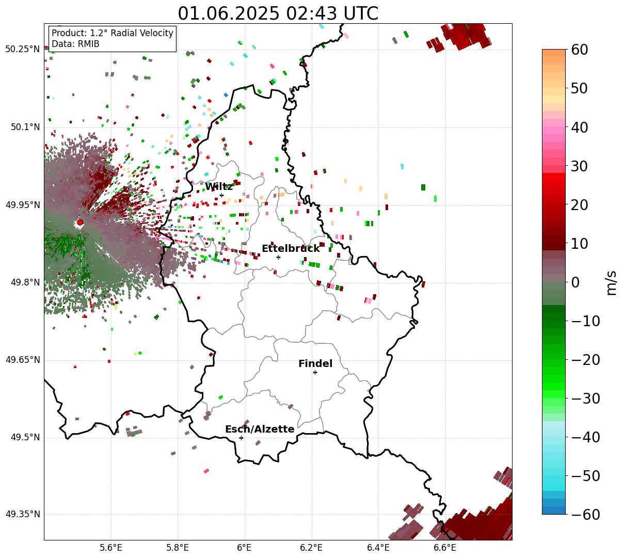Click the 6°E longitude tick label
The image size is (623, 558).
[244, 548]
